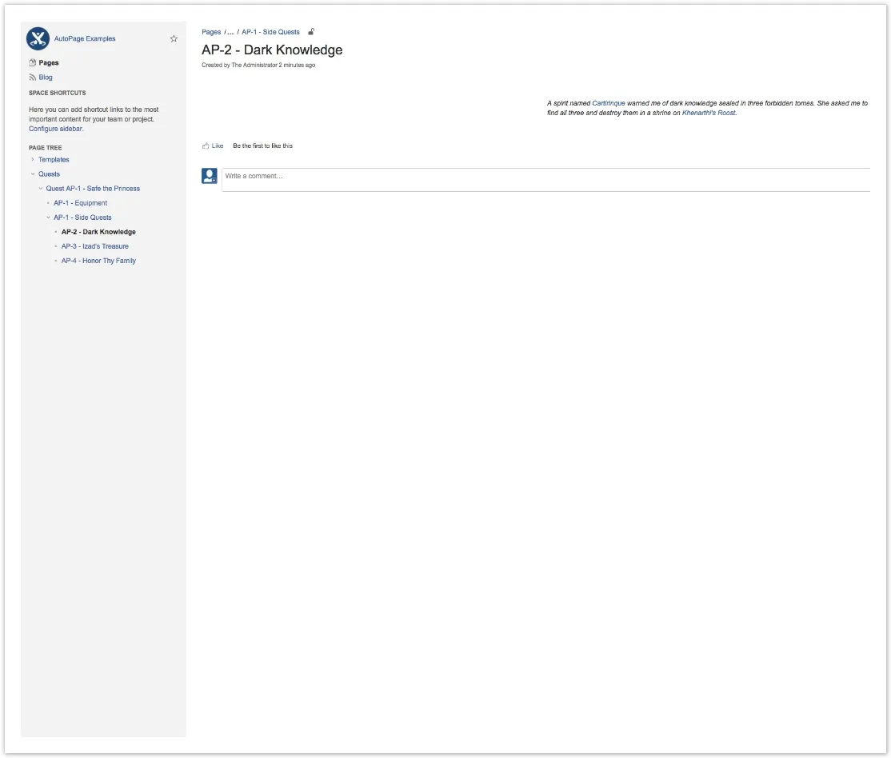Click the Write a comment field
The width and height of the screenshot is (891, 758).
click(x=544, y=177)
